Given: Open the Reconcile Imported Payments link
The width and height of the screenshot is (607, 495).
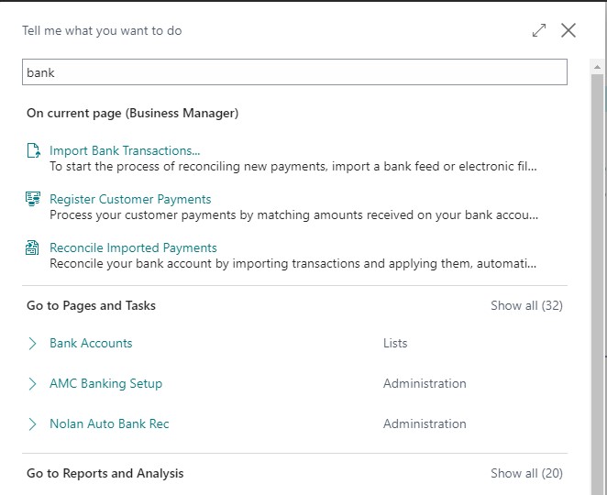Looking at the screenshot, I should pos(133,248).
